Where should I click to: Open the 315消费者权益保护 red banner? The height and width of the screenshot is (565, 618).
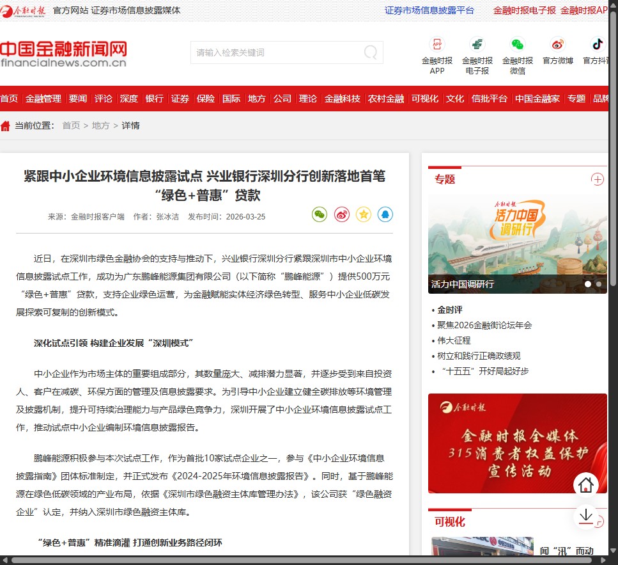pos(518,443)
